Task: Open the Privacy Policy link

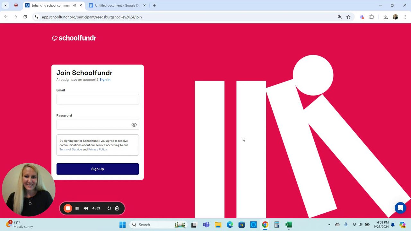Action: pyautogui.click(x=98, y=150)
